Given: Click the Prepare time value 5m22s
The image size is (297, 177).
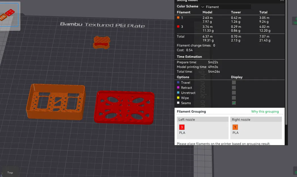Looking at the screenshot, I should tap(213, 62).
